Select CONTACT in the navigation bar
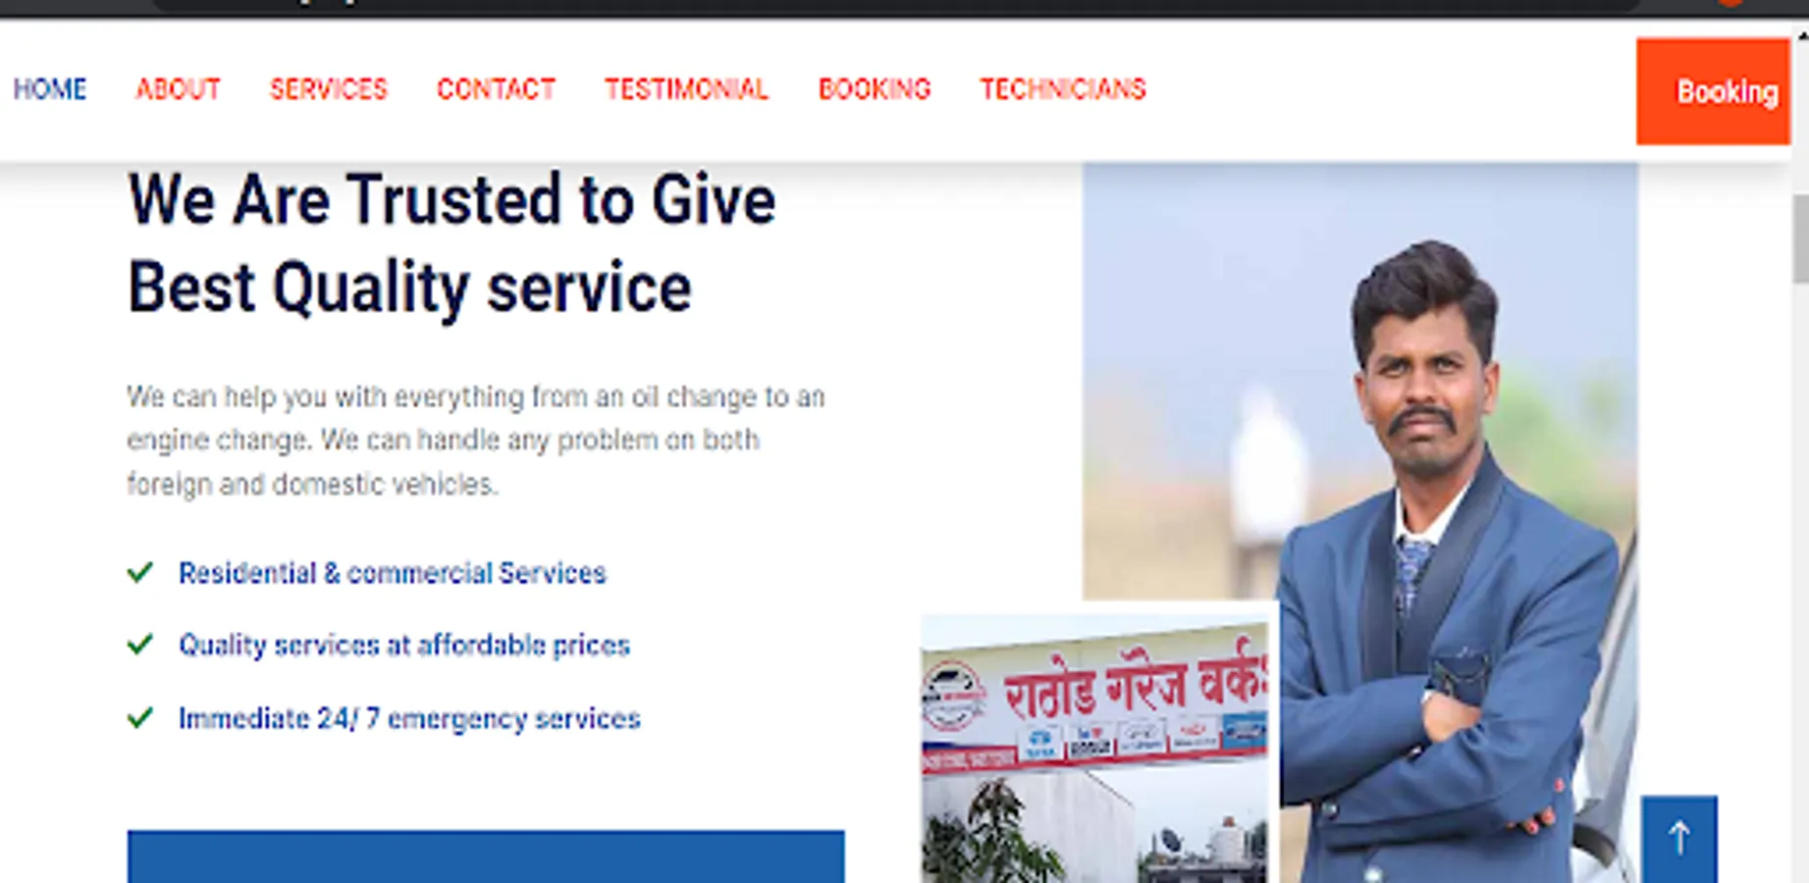The height and width of the screenshot is (883, 1809). (x=496, y=89)
